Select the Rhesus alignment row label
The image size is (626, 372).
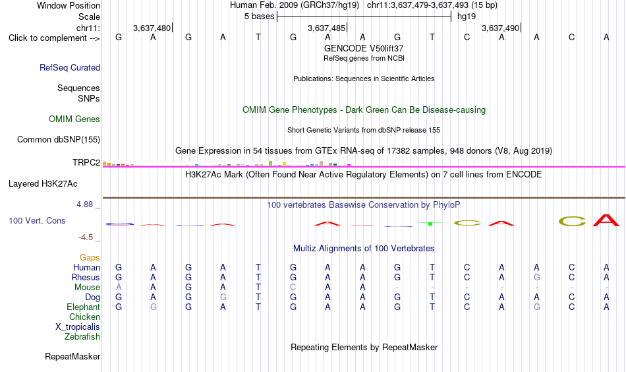tap(86, 277)
